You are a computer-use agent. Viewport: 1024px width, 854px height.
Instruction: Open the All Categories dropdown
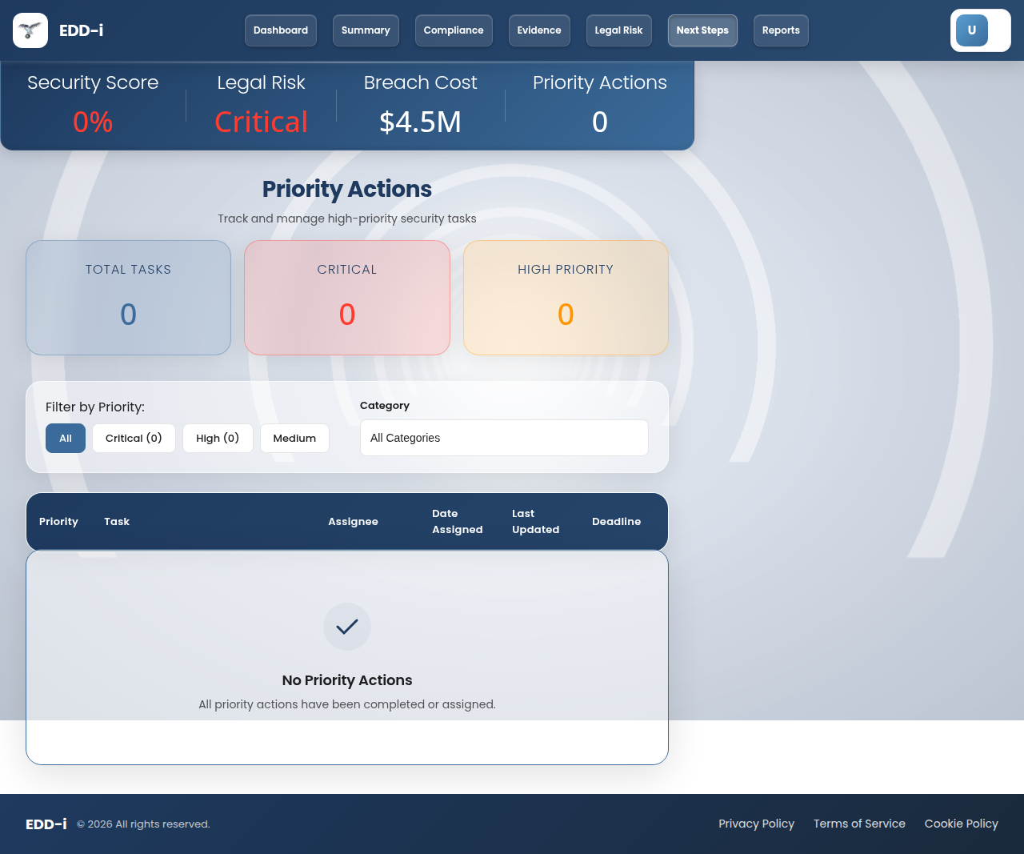click(504, 438)
